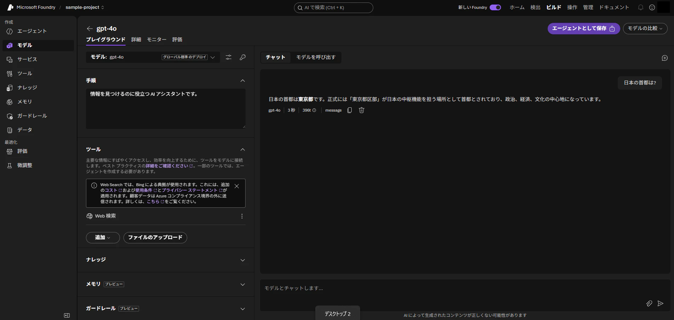
Task: Open the こちら link in notice
Action: click(x=155, y=202)
